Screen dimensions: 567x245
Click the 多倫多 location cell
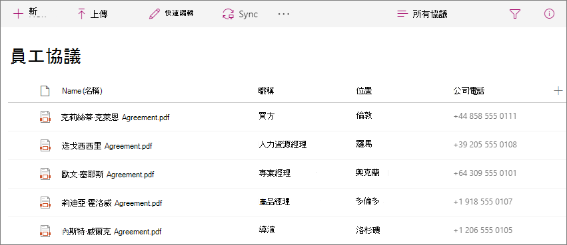click(368, 201)
